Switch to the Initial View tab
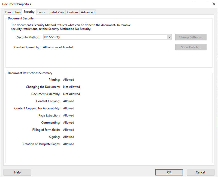The height and width of the screenshot is (177, 218). [56, 12]
